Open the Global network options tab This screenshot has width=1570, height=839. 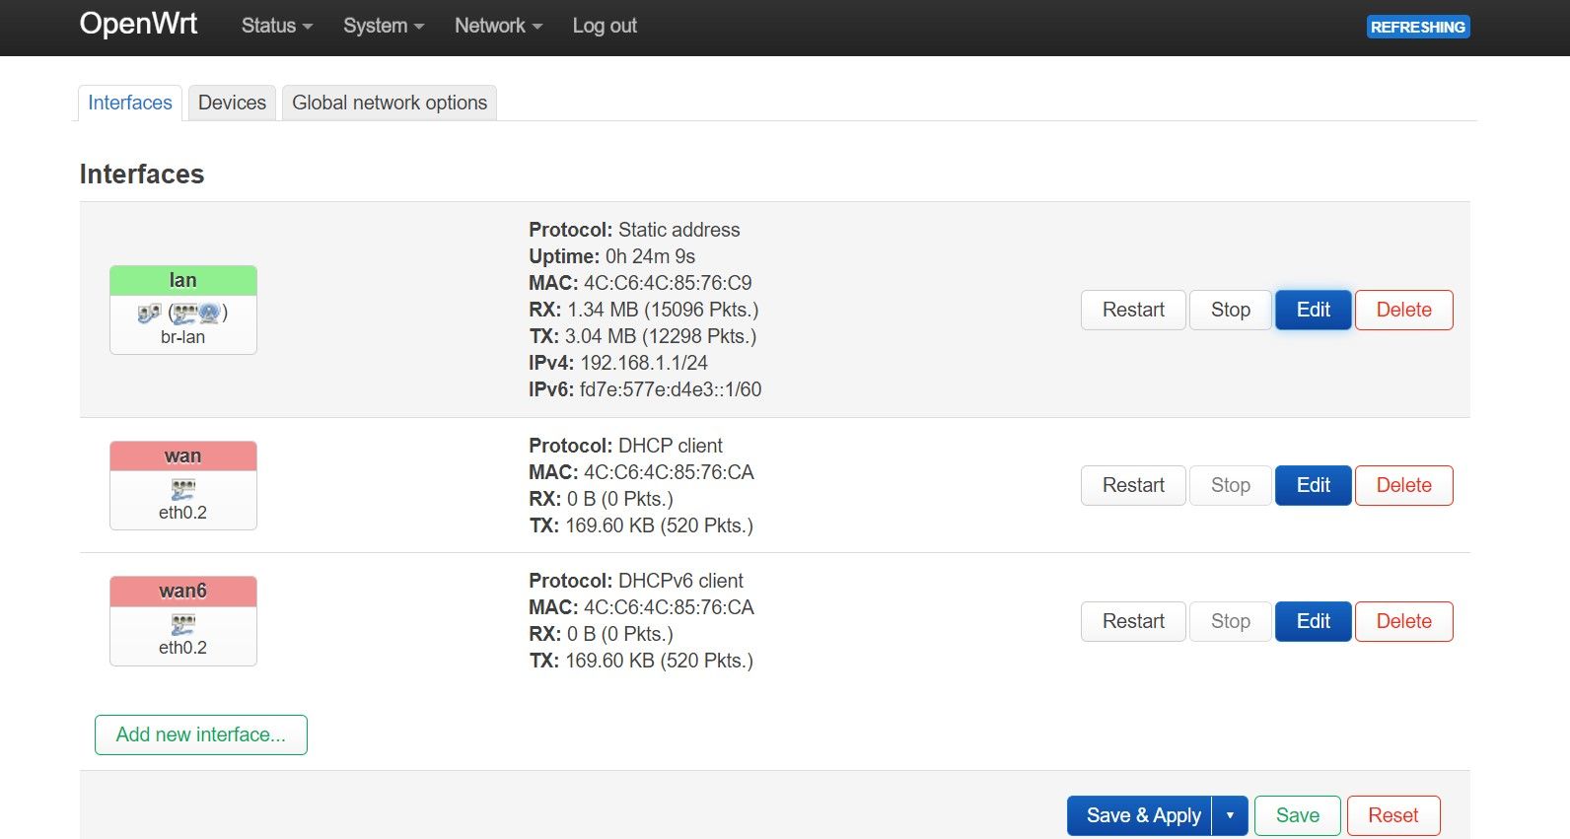pos(389,102)
